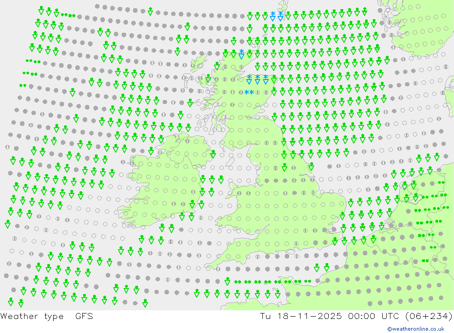Click the date "Tu 18-11-2025"

pyautogui.click(x=301, y=316)
